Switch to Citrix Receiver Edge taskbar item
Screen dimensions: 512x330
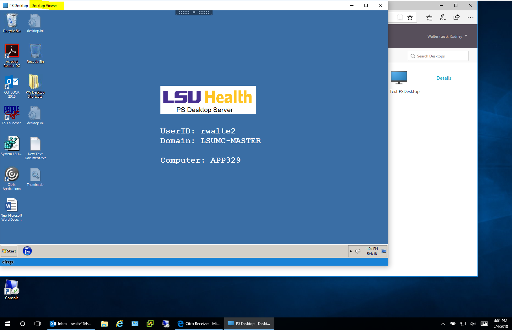[x=199, y=324]
